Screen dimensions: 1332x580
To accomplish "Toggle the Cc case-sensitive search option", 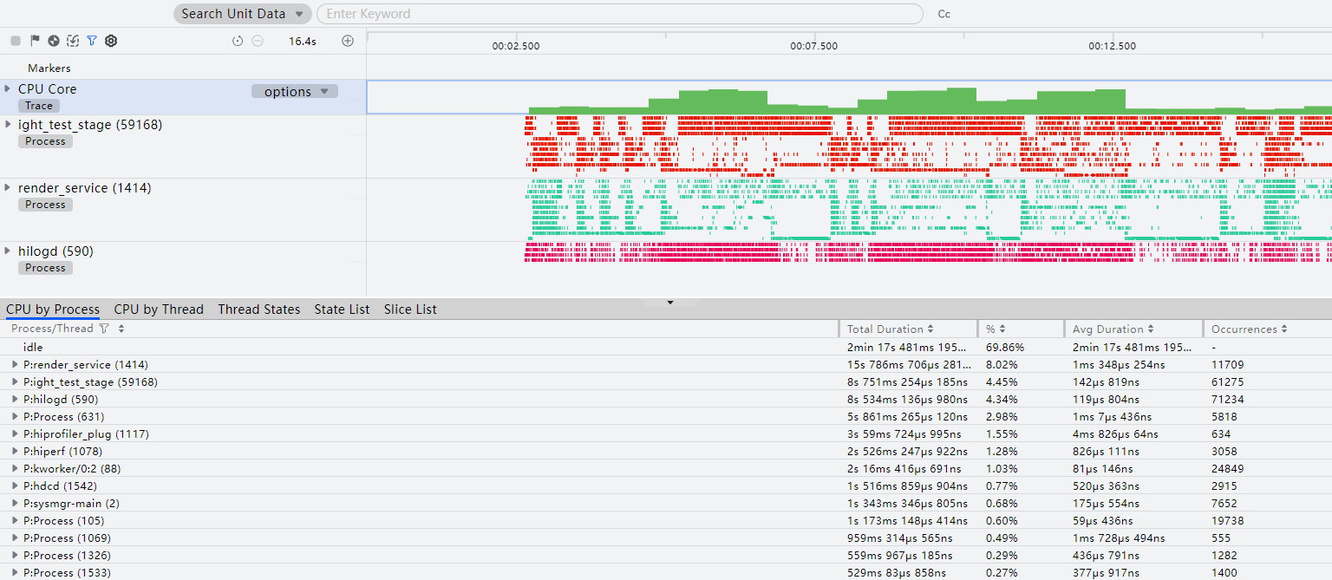I will (944, 14).
